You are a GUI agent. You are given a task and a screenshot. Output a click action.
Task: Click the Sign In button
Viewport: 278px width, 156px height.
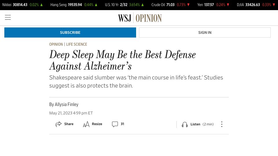pyautogui.click(x=205, y=33)
